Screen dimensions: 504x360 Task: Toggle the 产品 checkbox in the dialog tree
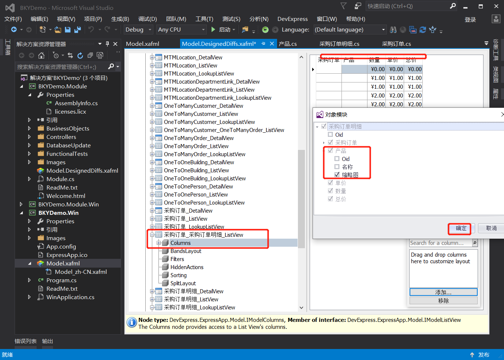click(331, 151)
